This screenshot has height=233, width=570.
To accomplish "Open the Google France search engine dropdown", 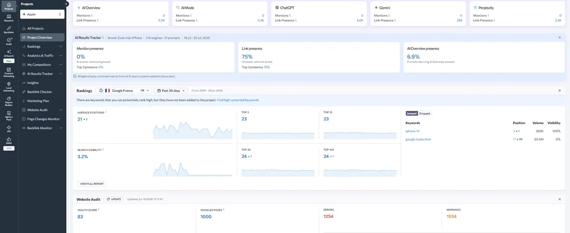I will click(124, 90).
